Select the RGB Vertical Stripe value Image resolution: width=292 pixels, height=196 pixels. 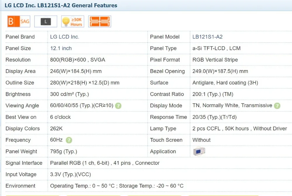[x=215, y=60]
